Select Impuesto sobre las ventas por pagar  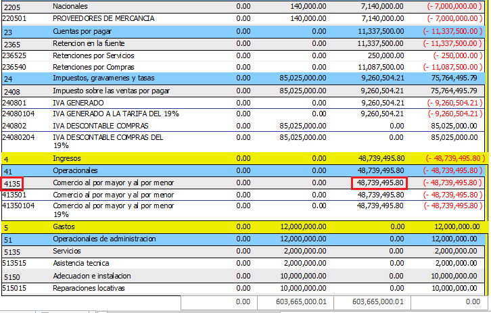point(111,91)
